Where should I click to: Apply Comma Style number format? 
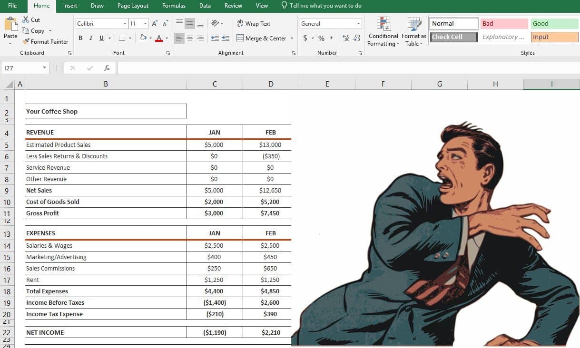[x=331, y=38]
